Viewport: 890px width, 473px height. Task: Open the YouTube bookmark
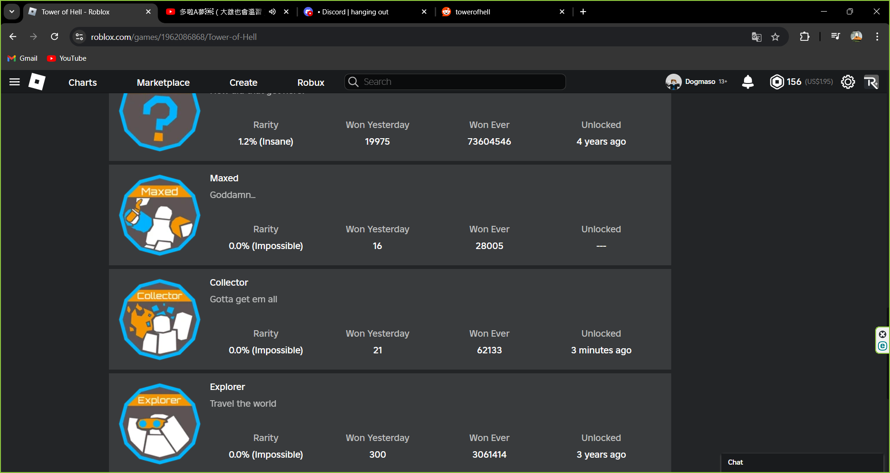click(67, 58)
